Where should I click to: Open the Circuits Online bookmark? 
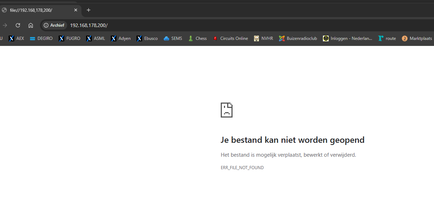point(230,38)
